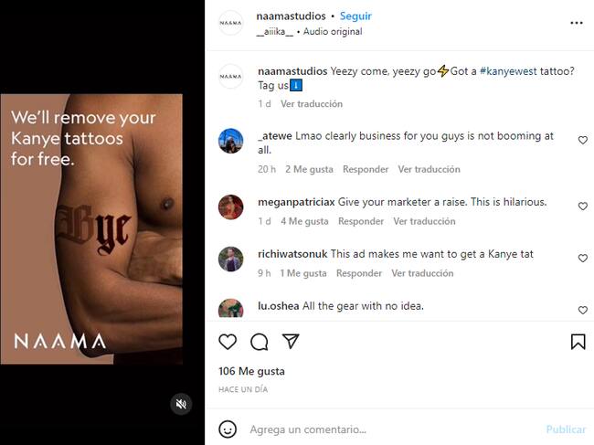The image size is (594, 445).
Task: Like _atewe's comment
Action: (x=582, y=140)
